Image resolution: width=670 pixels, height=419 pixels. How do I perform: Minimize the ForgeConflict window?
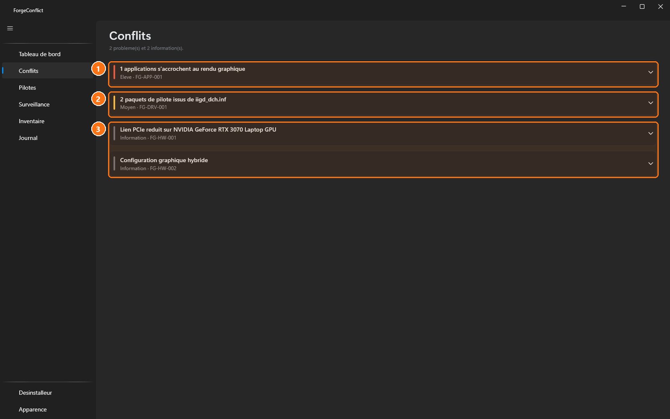coord(624,7)
